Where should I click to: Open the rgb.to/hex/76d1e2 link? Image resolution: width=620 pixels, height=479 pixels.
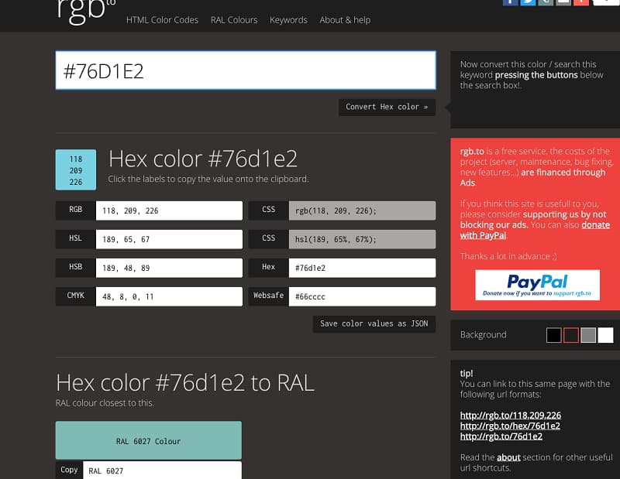(510, 426)
